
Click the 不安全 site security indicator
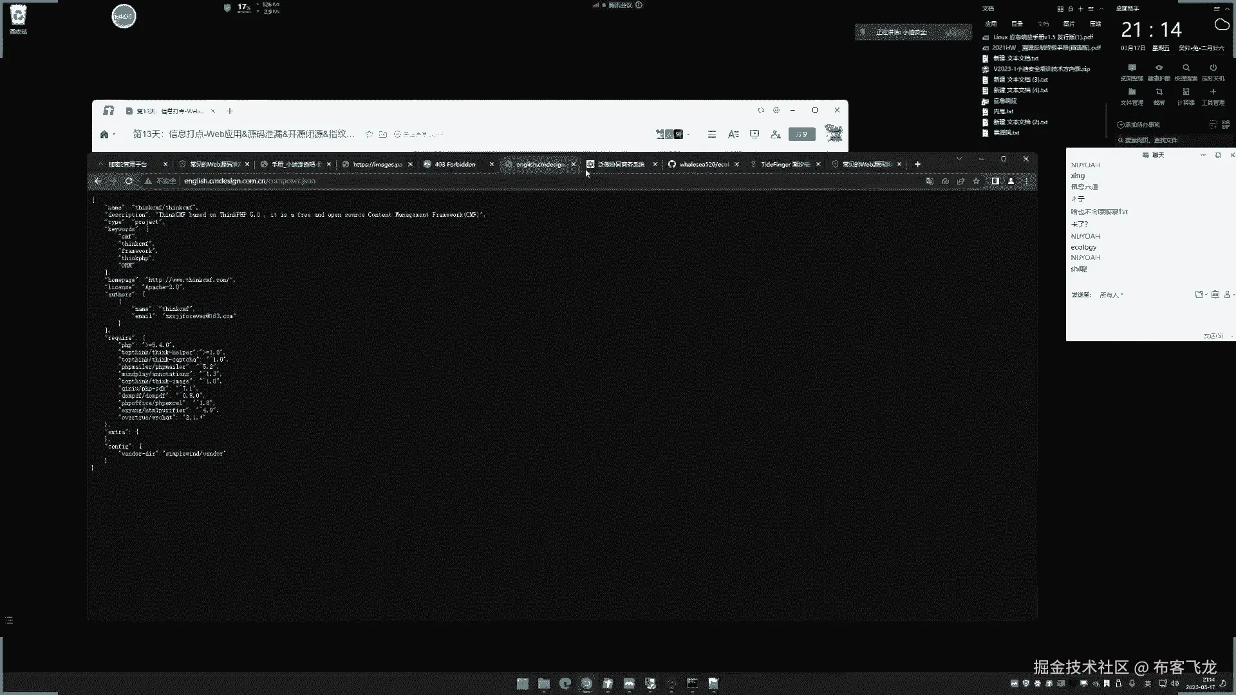[161, 181]
